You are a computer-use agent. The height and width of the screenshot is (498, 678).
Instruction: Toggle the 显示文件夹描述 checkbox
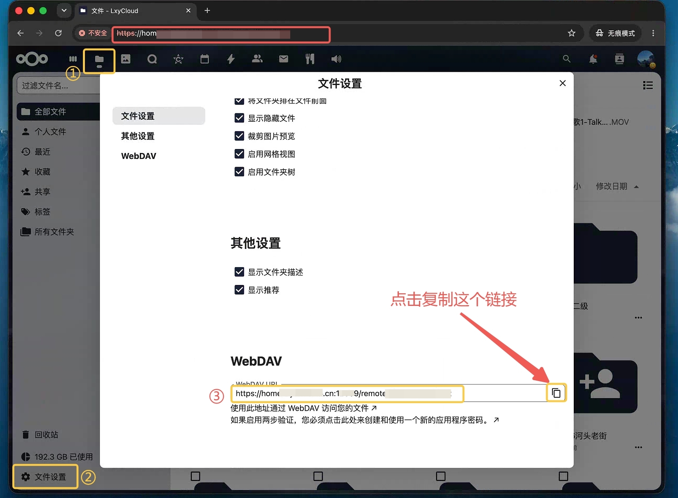[239, 272]
